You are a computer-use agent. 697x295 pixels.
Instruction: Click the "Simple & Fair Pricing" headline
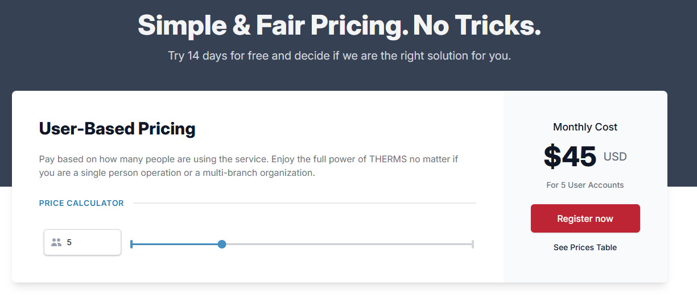click(339, 26)
